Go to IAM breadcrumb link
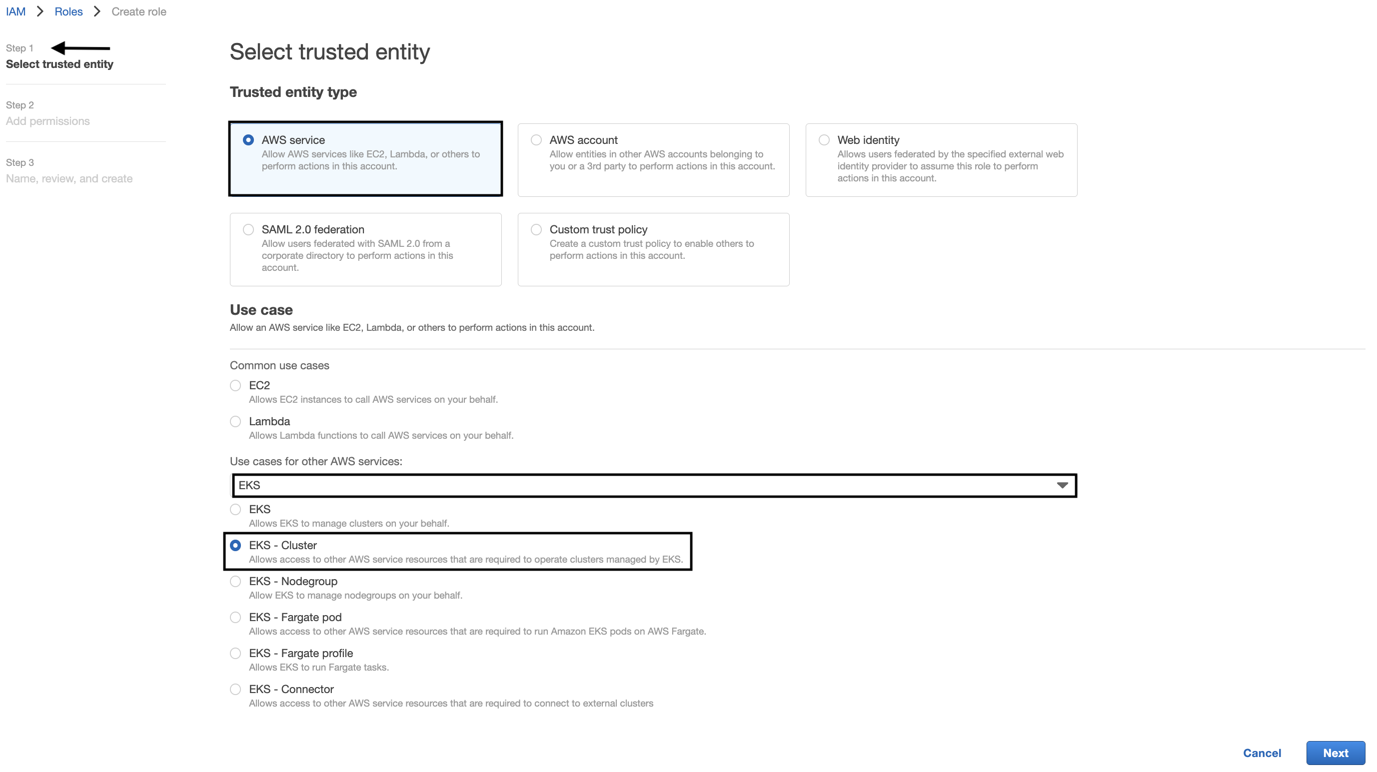1377x772 pixels. (15, 12)
